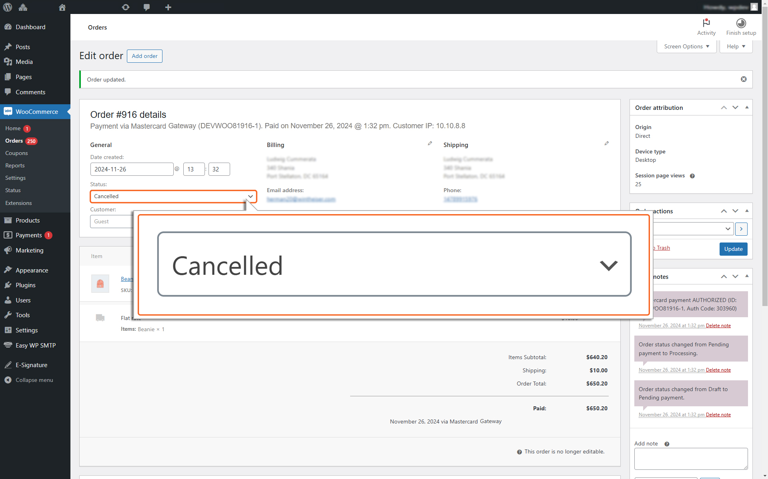
Task: Open Easy WP SMTP menu
Action: pyautogui.click(x=35, y=346)
